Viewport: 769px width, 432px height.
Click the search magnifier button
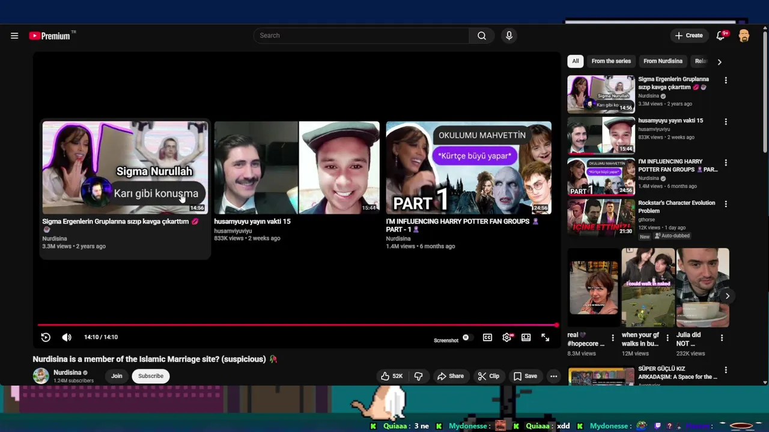pyautogui.click(x=482, y=35)
